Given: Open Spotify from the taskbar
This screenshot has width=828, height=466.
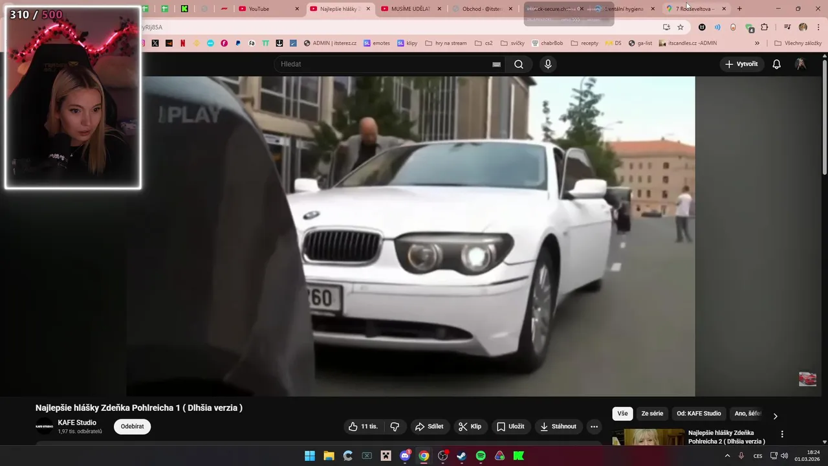Looking at the screenshot, I should click(x=481, y=456).
